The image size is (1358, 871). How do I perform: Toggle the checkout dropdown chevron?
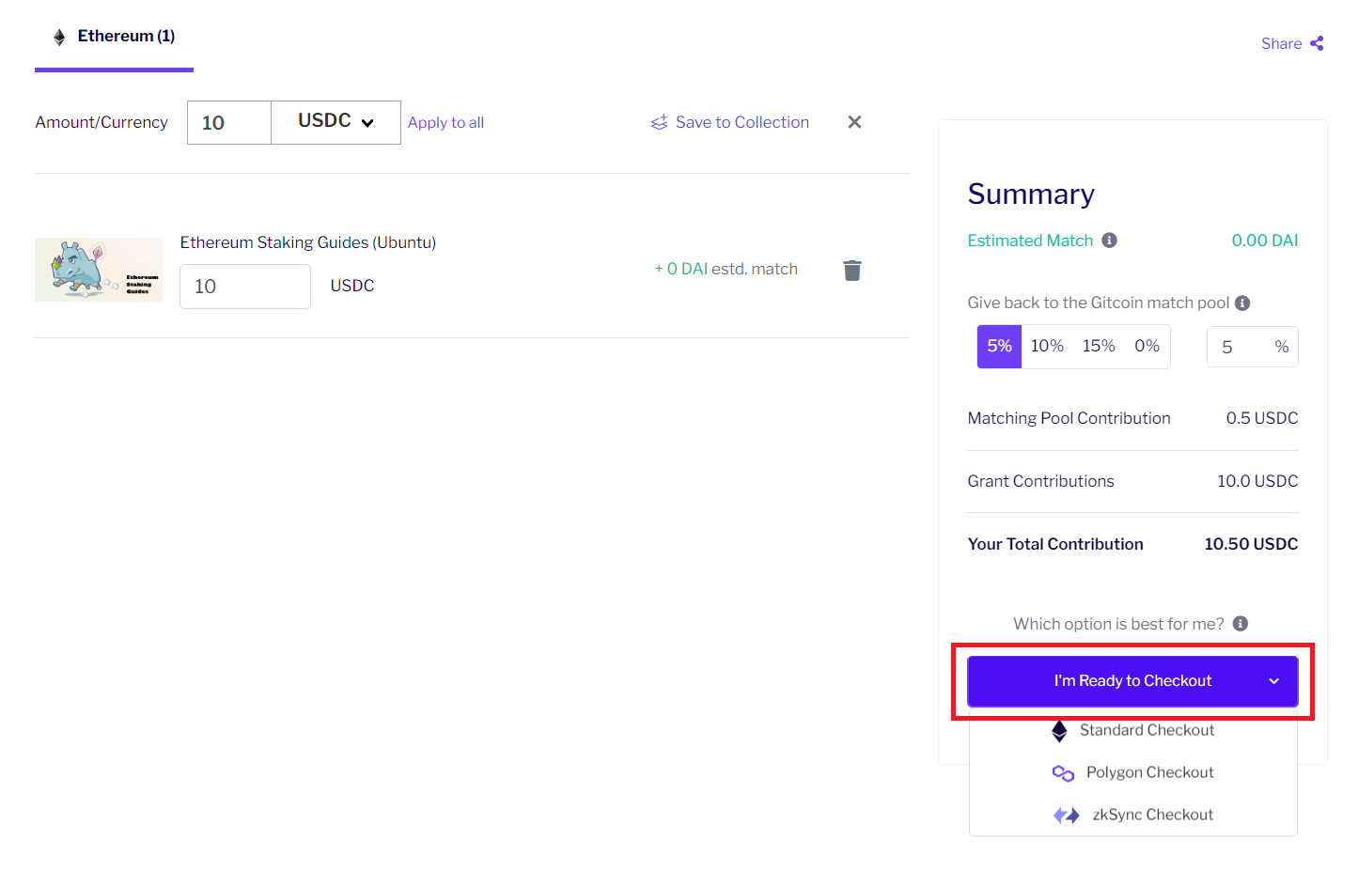tap(1273, 681)
